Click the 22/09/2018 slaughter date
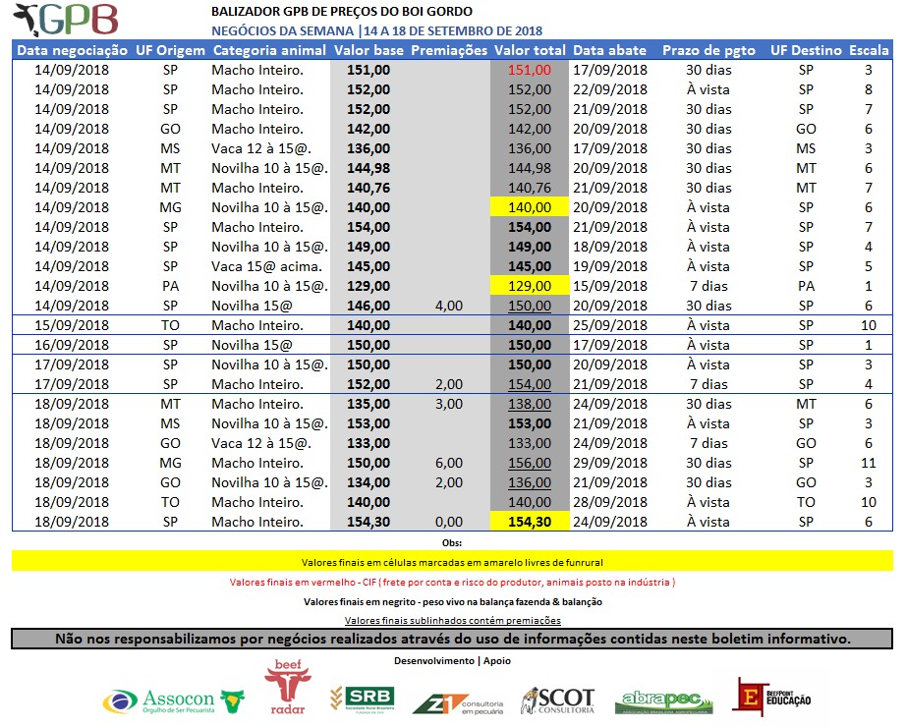905x728 pixels. pos(610,89)
